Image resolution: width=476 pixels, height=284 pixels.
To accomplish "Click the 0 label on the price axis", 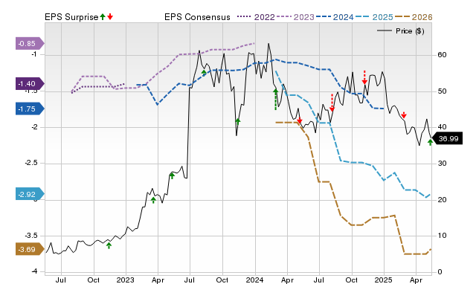I will click(x=440, y=272).
